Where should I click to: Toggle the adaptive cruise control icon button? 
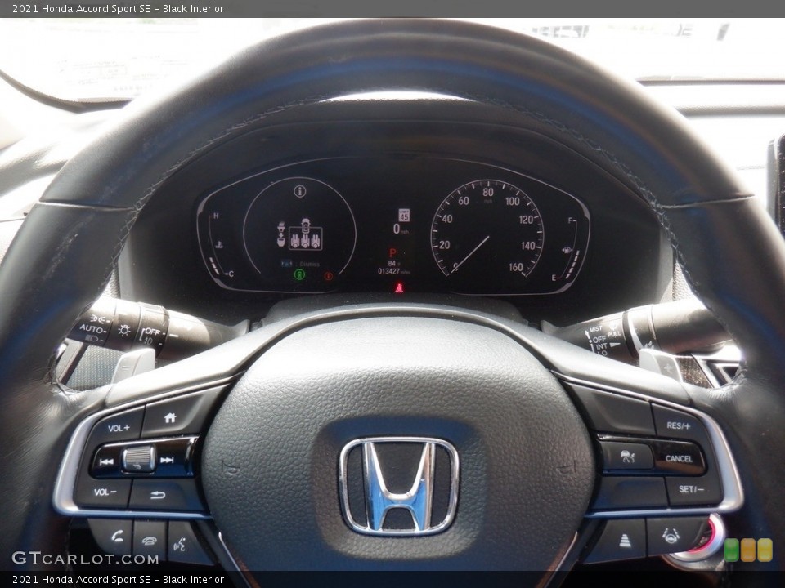[x=627, y=457]
